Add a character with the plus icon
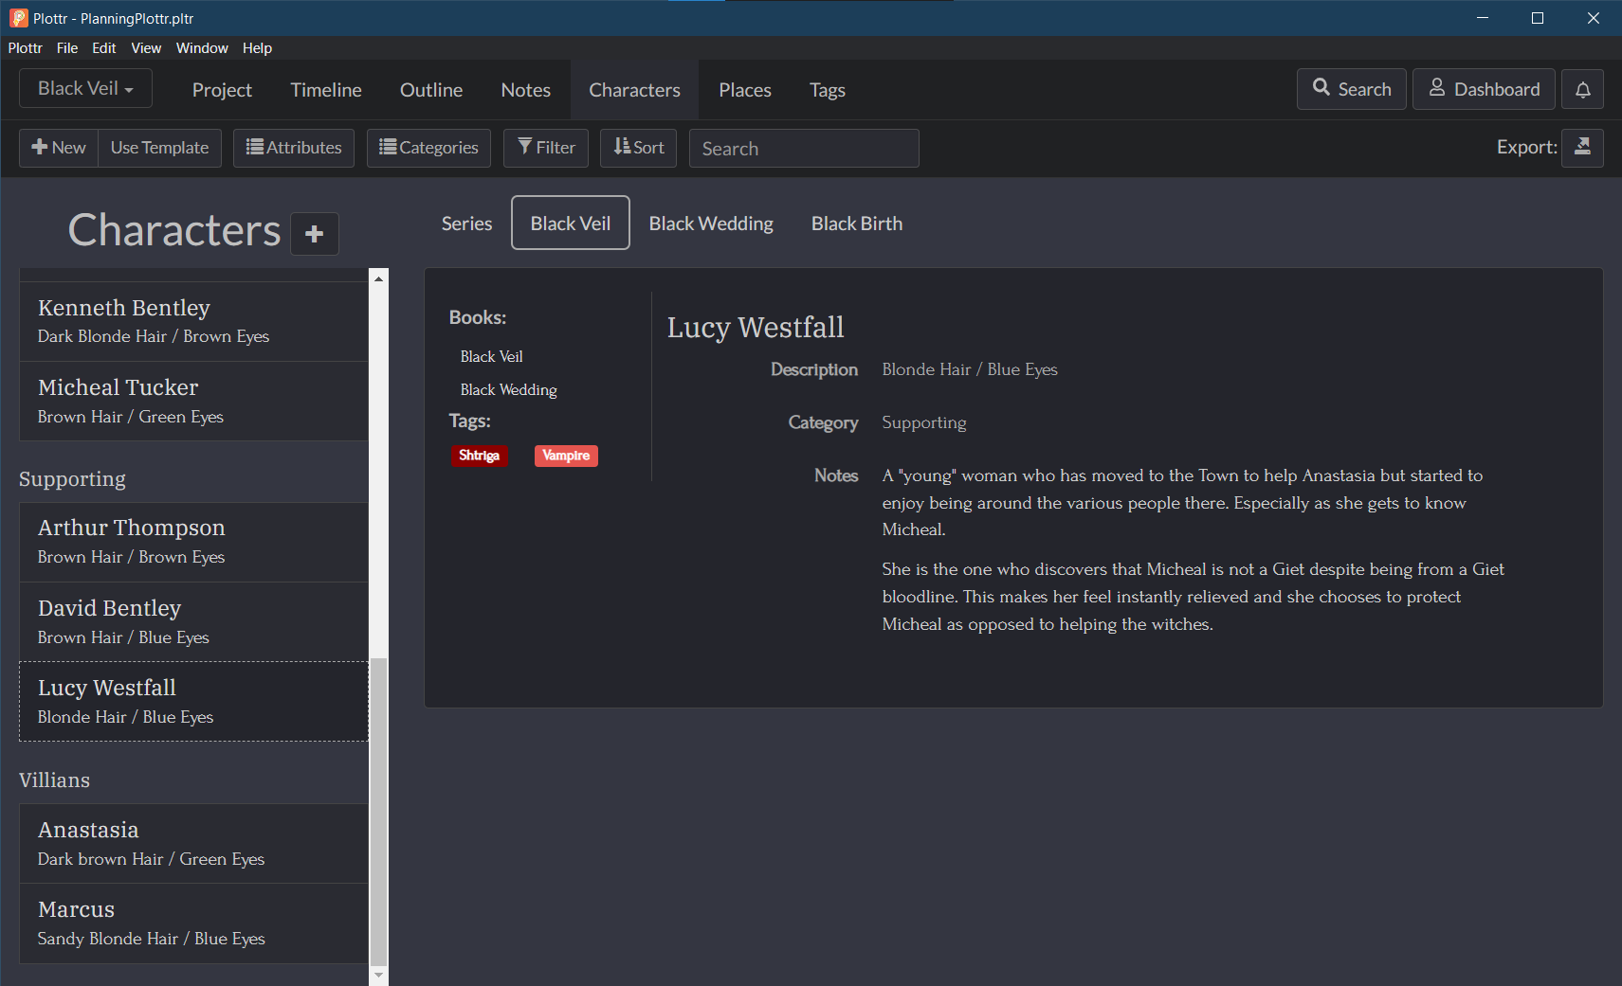This screenshot has width=1622, height=986. point(314,234)
